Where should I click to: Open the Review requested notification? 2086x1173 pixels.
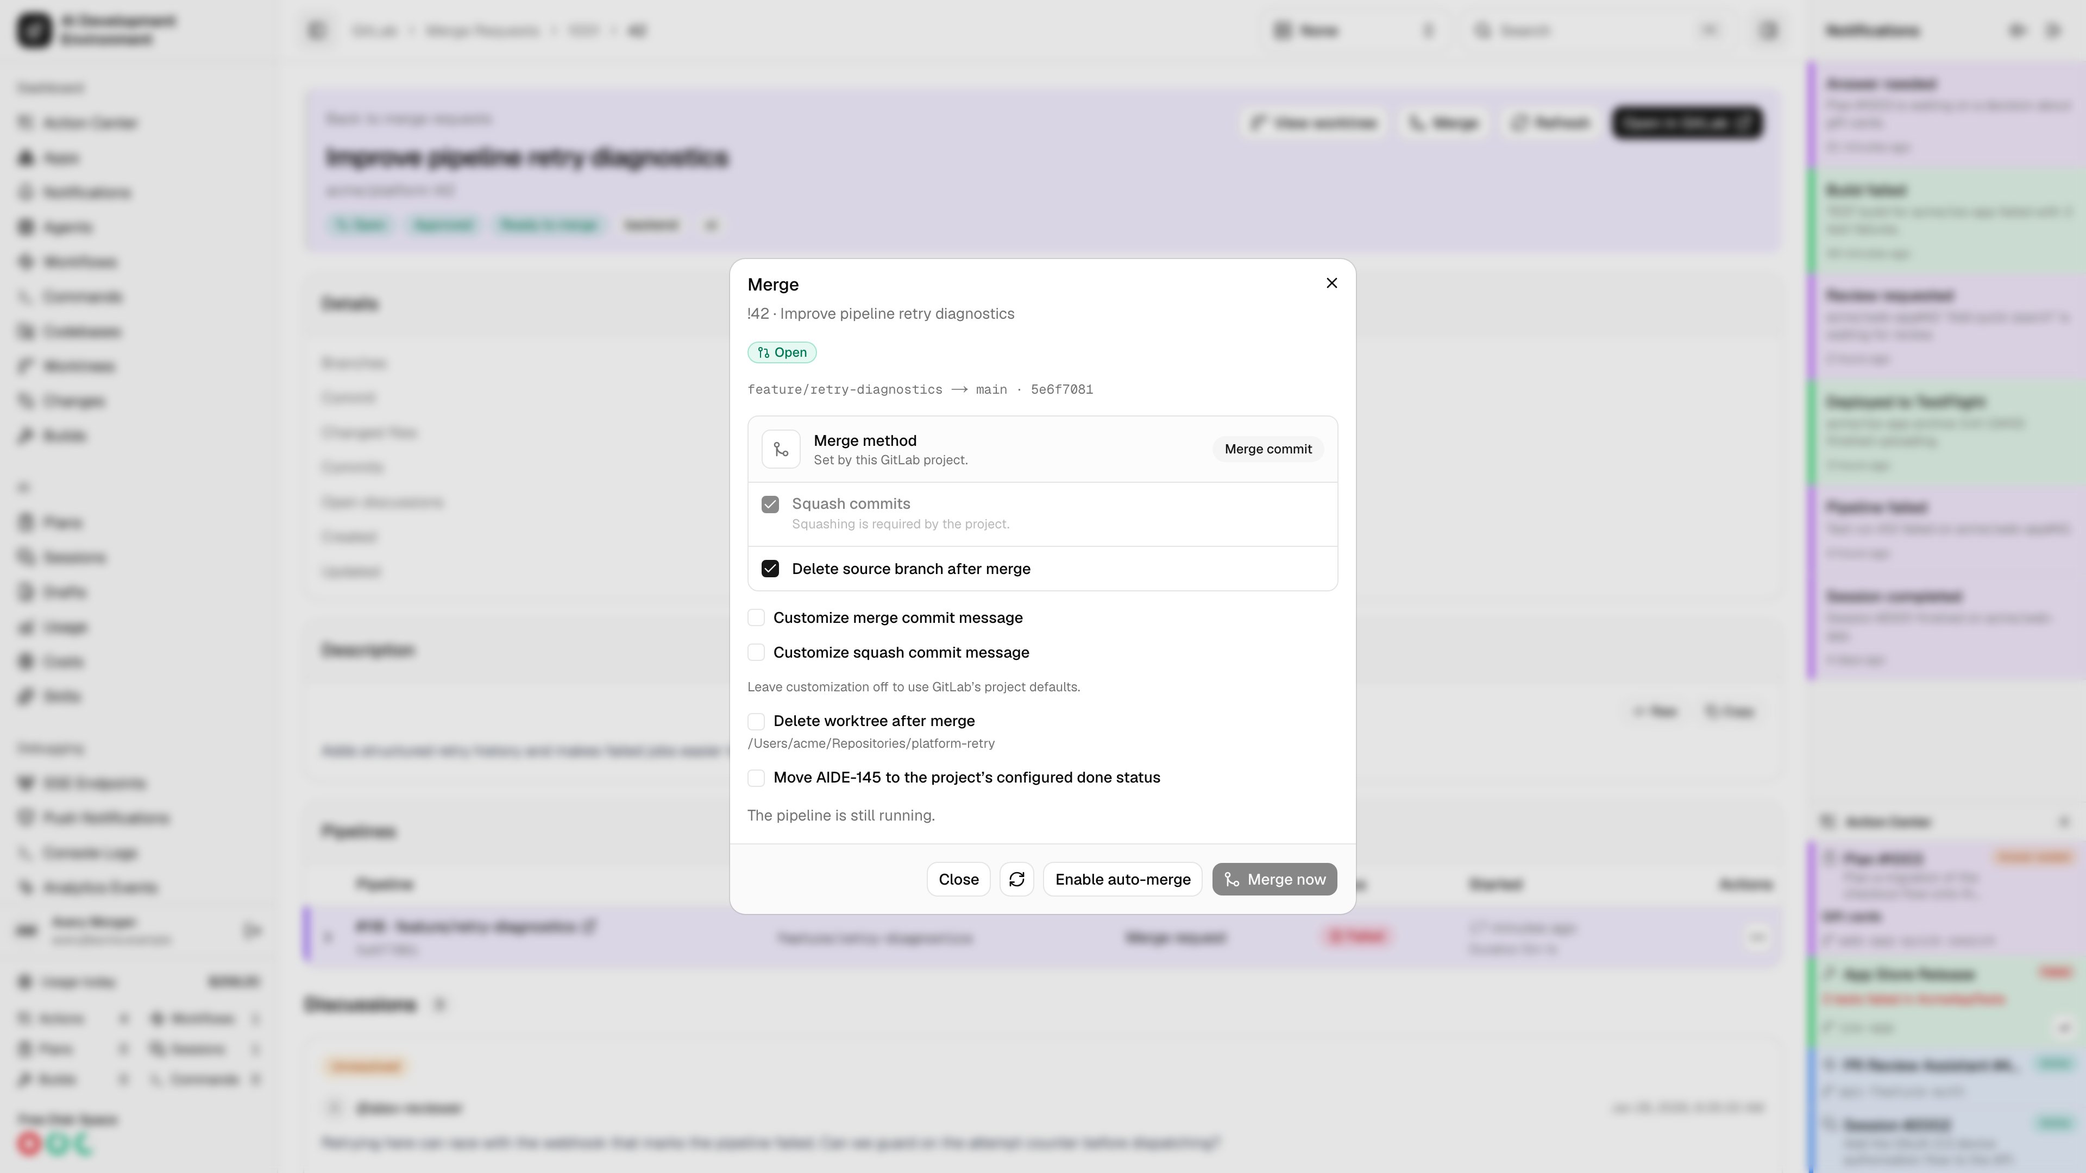(x=1947, y=327)
